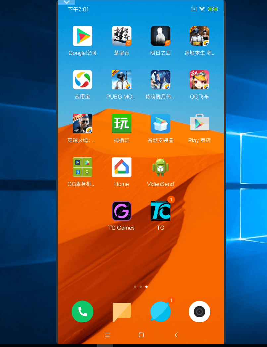Open the Camera app in dock

pos(199,311)
